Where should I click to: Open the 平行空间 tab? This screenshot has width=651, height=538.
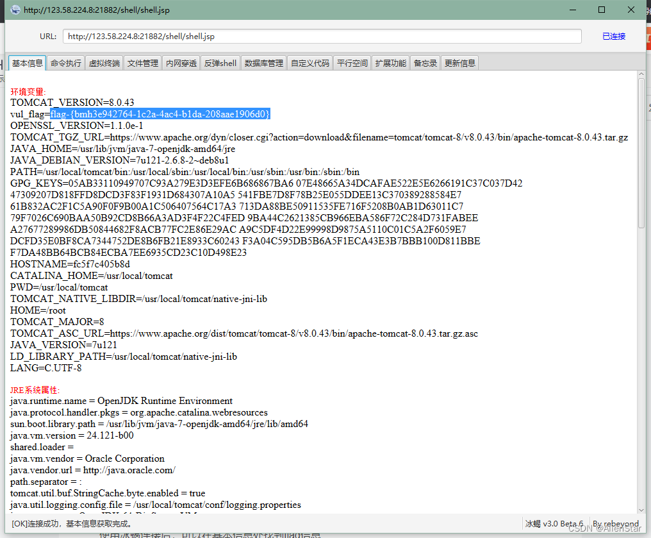pos(352,63)
